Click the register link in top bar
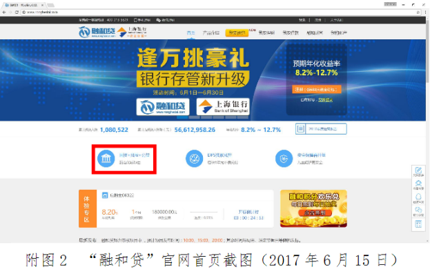430x276 pixels. click(317, 20)
